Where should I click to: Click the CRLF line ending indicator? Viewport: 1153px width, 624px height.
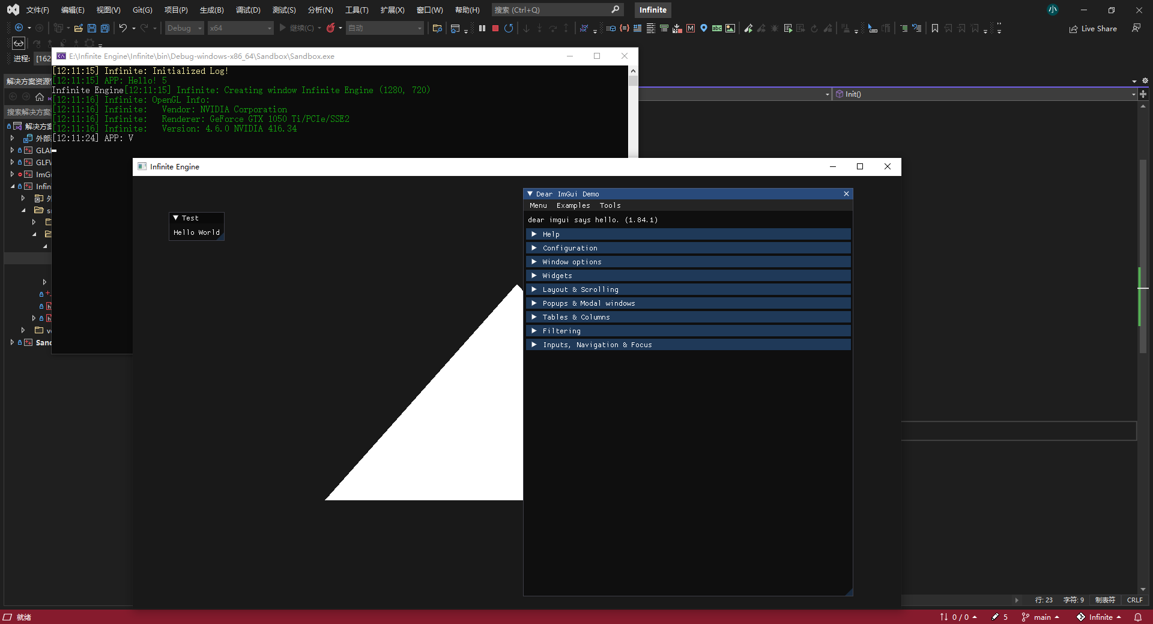[x=1134, y=600]
